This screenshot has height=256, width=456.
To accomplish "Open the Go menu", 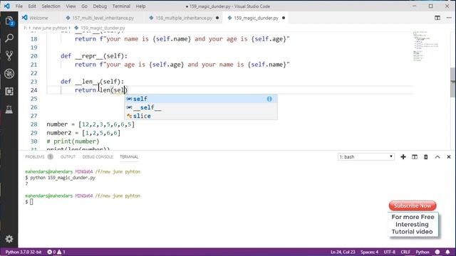I will [x=84, y=6].
